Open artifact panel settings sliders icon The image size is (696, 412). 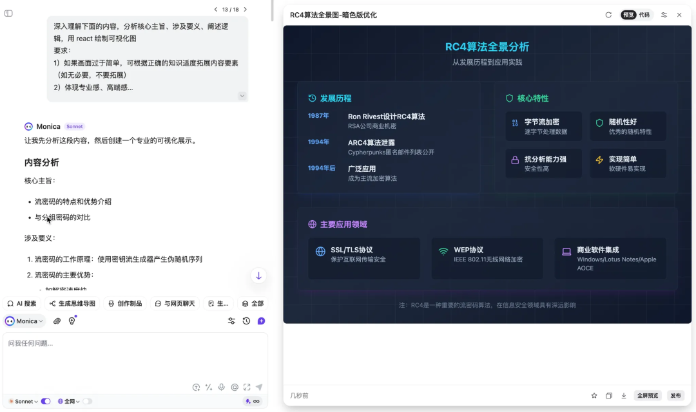coord(664,15)
